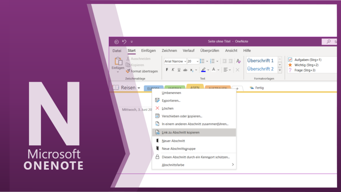Toggle italic formatting (K)

[173, 70]
